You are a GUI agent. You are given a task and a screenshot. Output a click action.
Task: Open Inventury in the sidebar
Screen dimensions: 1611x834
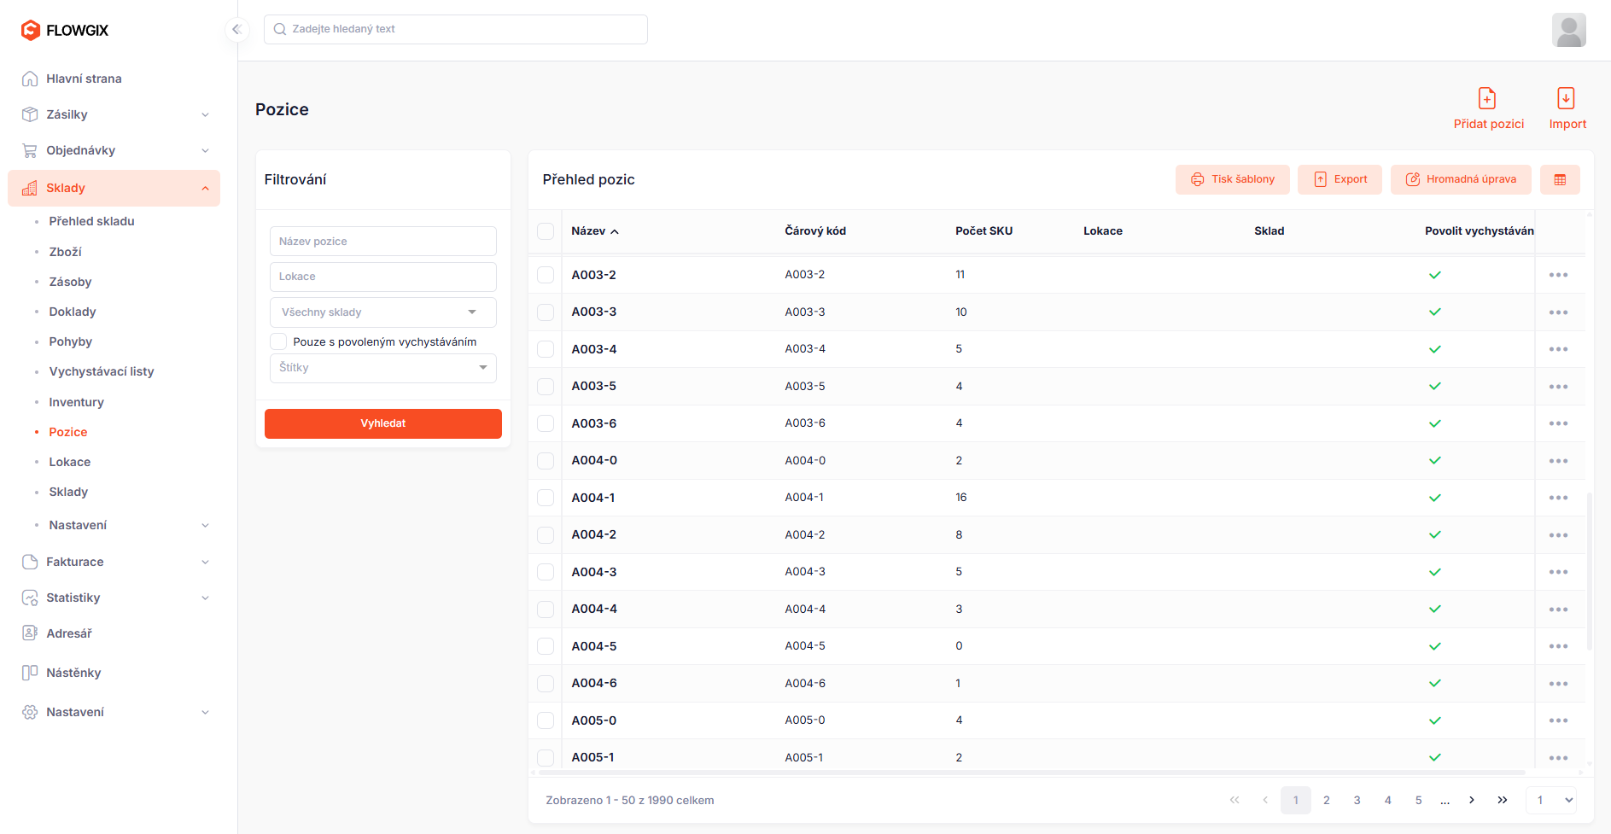pyautogui.click(x=76, y=402)
